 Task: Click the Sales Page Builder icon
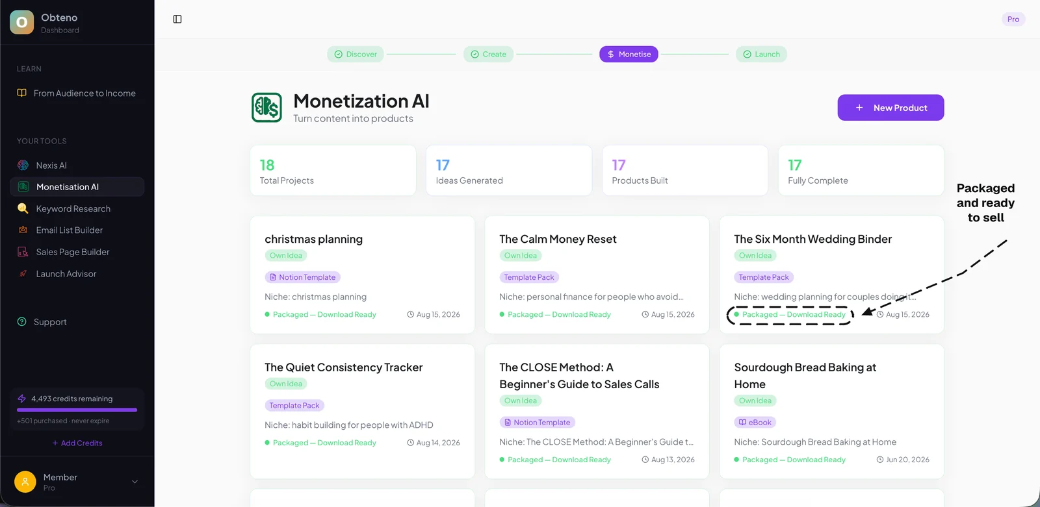(x=23, y=252)
